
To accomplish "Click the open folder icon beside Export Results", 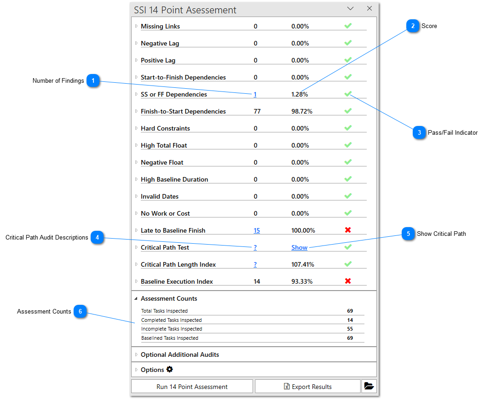I will click(x=369, y=386).
